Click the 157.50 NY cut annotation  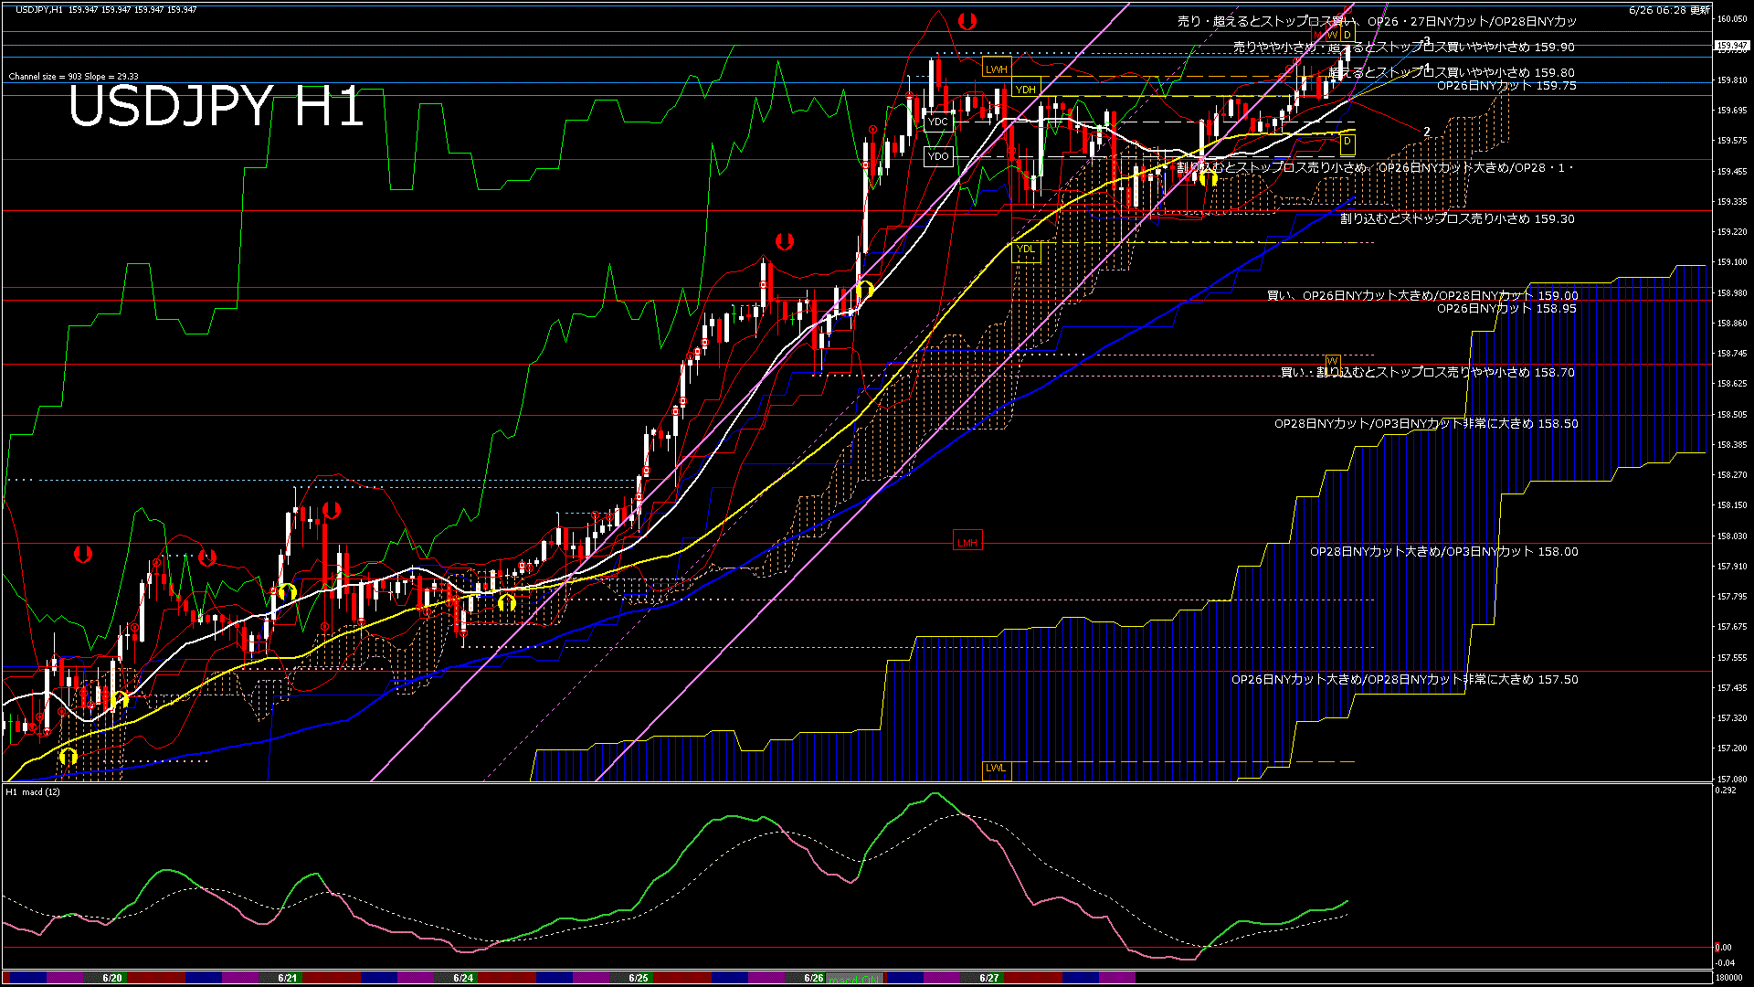(1404, 679)
